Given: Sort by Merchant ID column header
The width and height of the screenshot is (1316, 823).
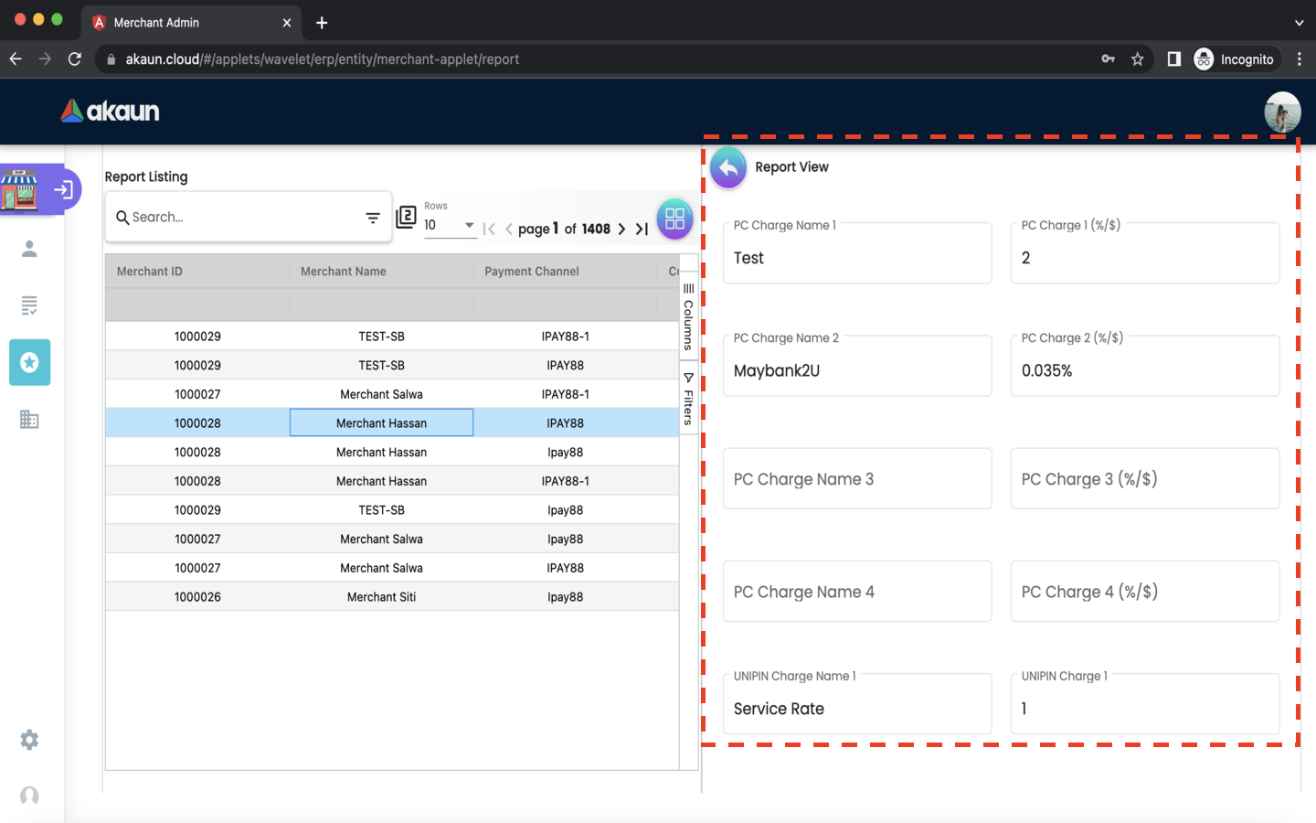Looking at the screenshot, I should 150,272.
